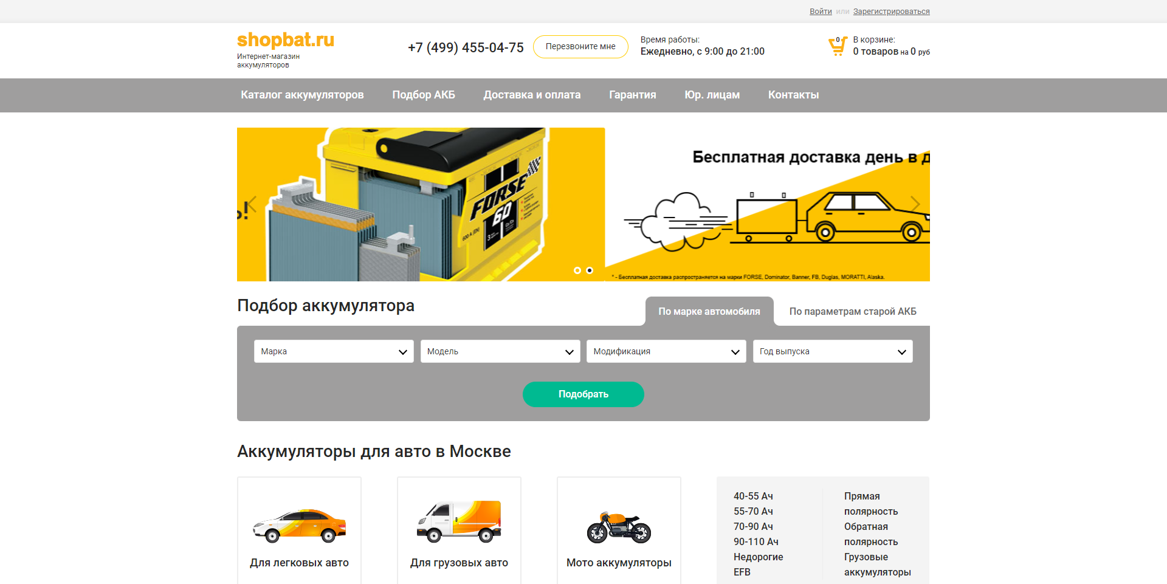The image size is (1167, 584).
Task: Select the '70-90 Ач' capacity filter
Action: (x=754, y=526)
